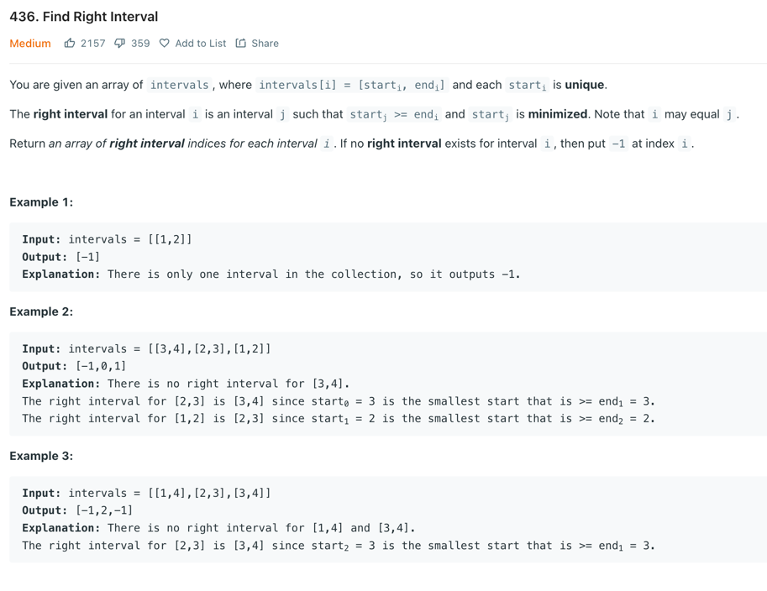767x591 pixels.
Task: Click the Example 1 explanation text
Action: 271,275
